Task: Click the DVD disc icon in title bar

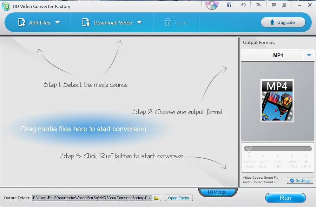Action: (212, 5)
